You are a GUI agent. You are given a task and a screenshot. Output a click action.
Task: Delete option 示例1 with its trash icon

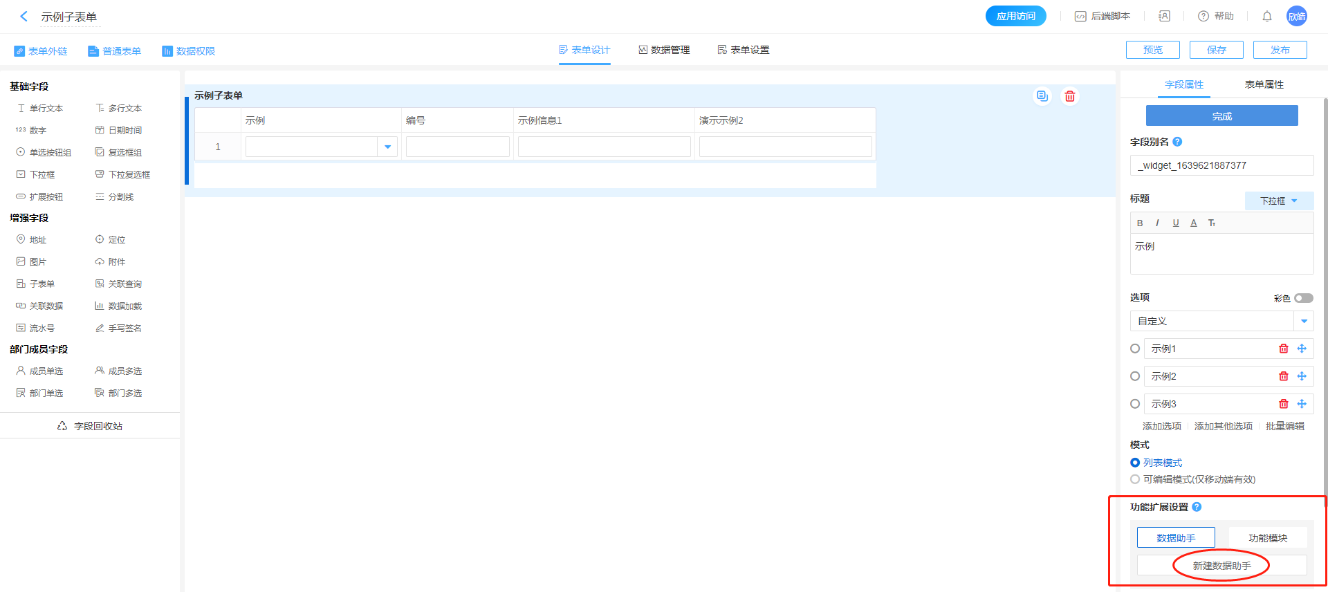[x=1284, y=349]
